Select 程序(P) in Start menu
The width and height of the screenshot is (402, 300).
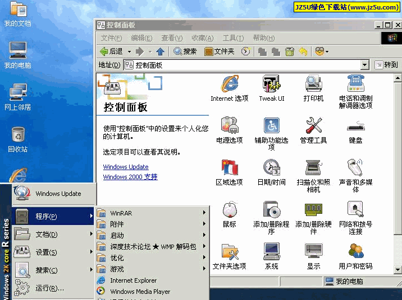pos(53,216)
